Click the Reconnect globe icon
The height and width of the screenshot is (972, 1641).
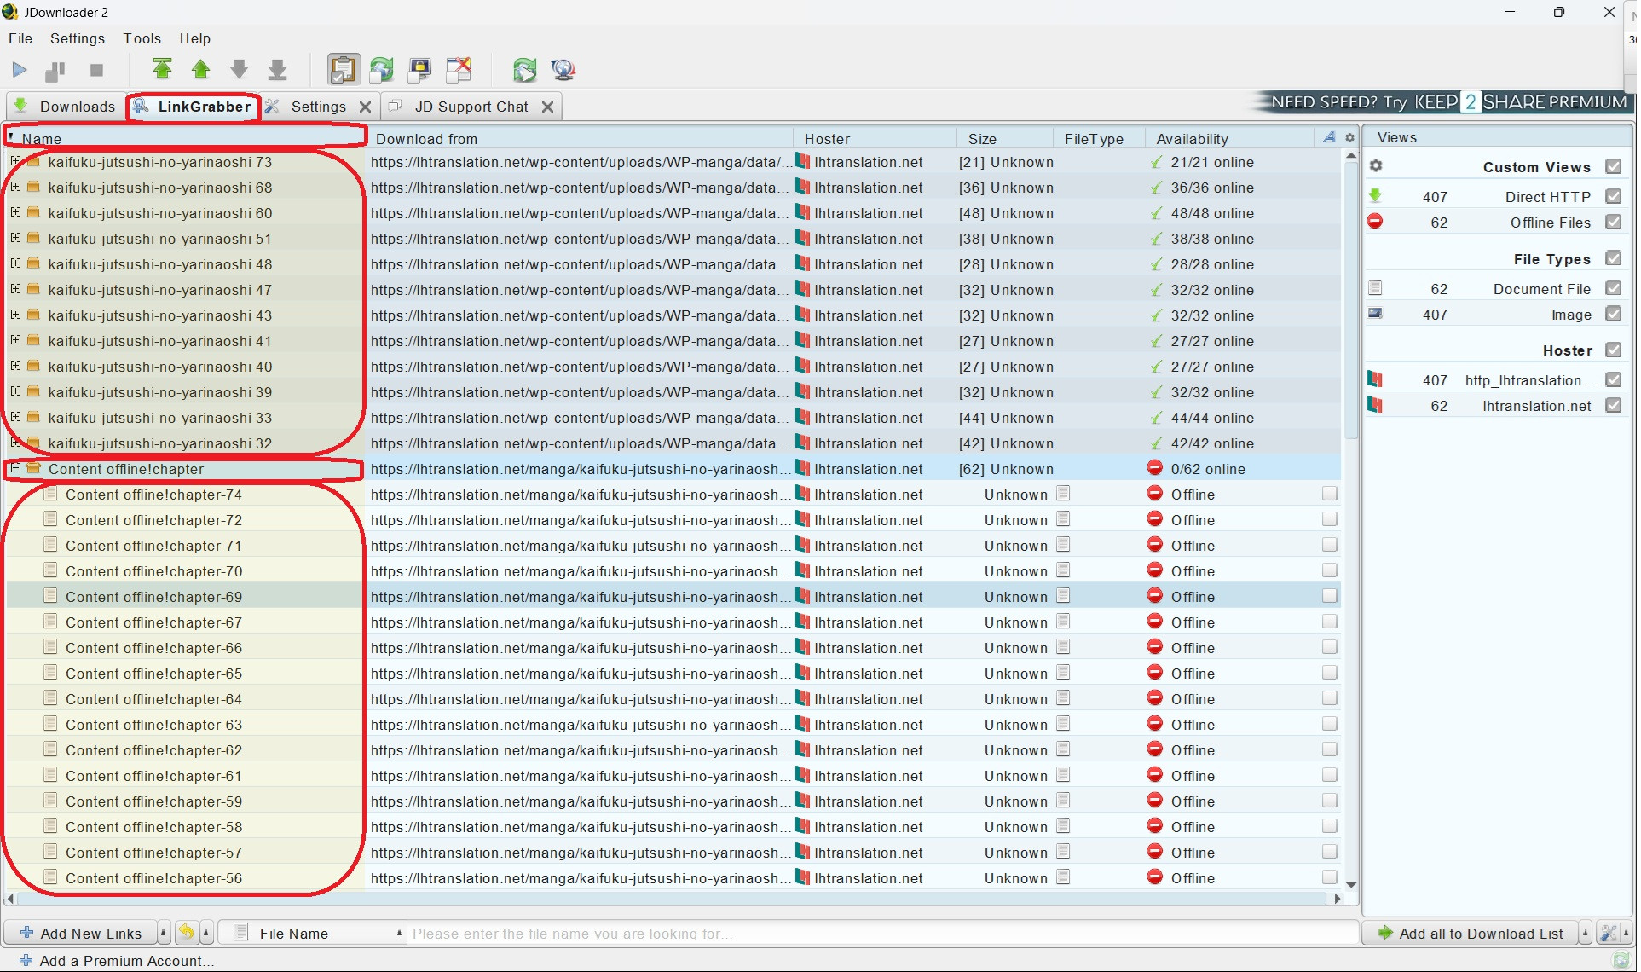tap(563, 70)
